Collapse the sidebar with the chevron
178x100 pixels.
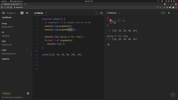point(31,54)
